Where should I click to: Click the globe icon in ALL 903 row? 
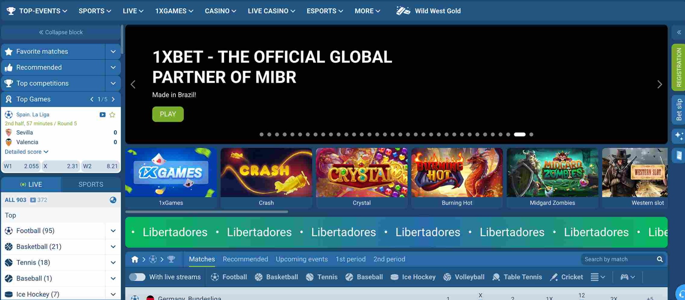point(113,200)
